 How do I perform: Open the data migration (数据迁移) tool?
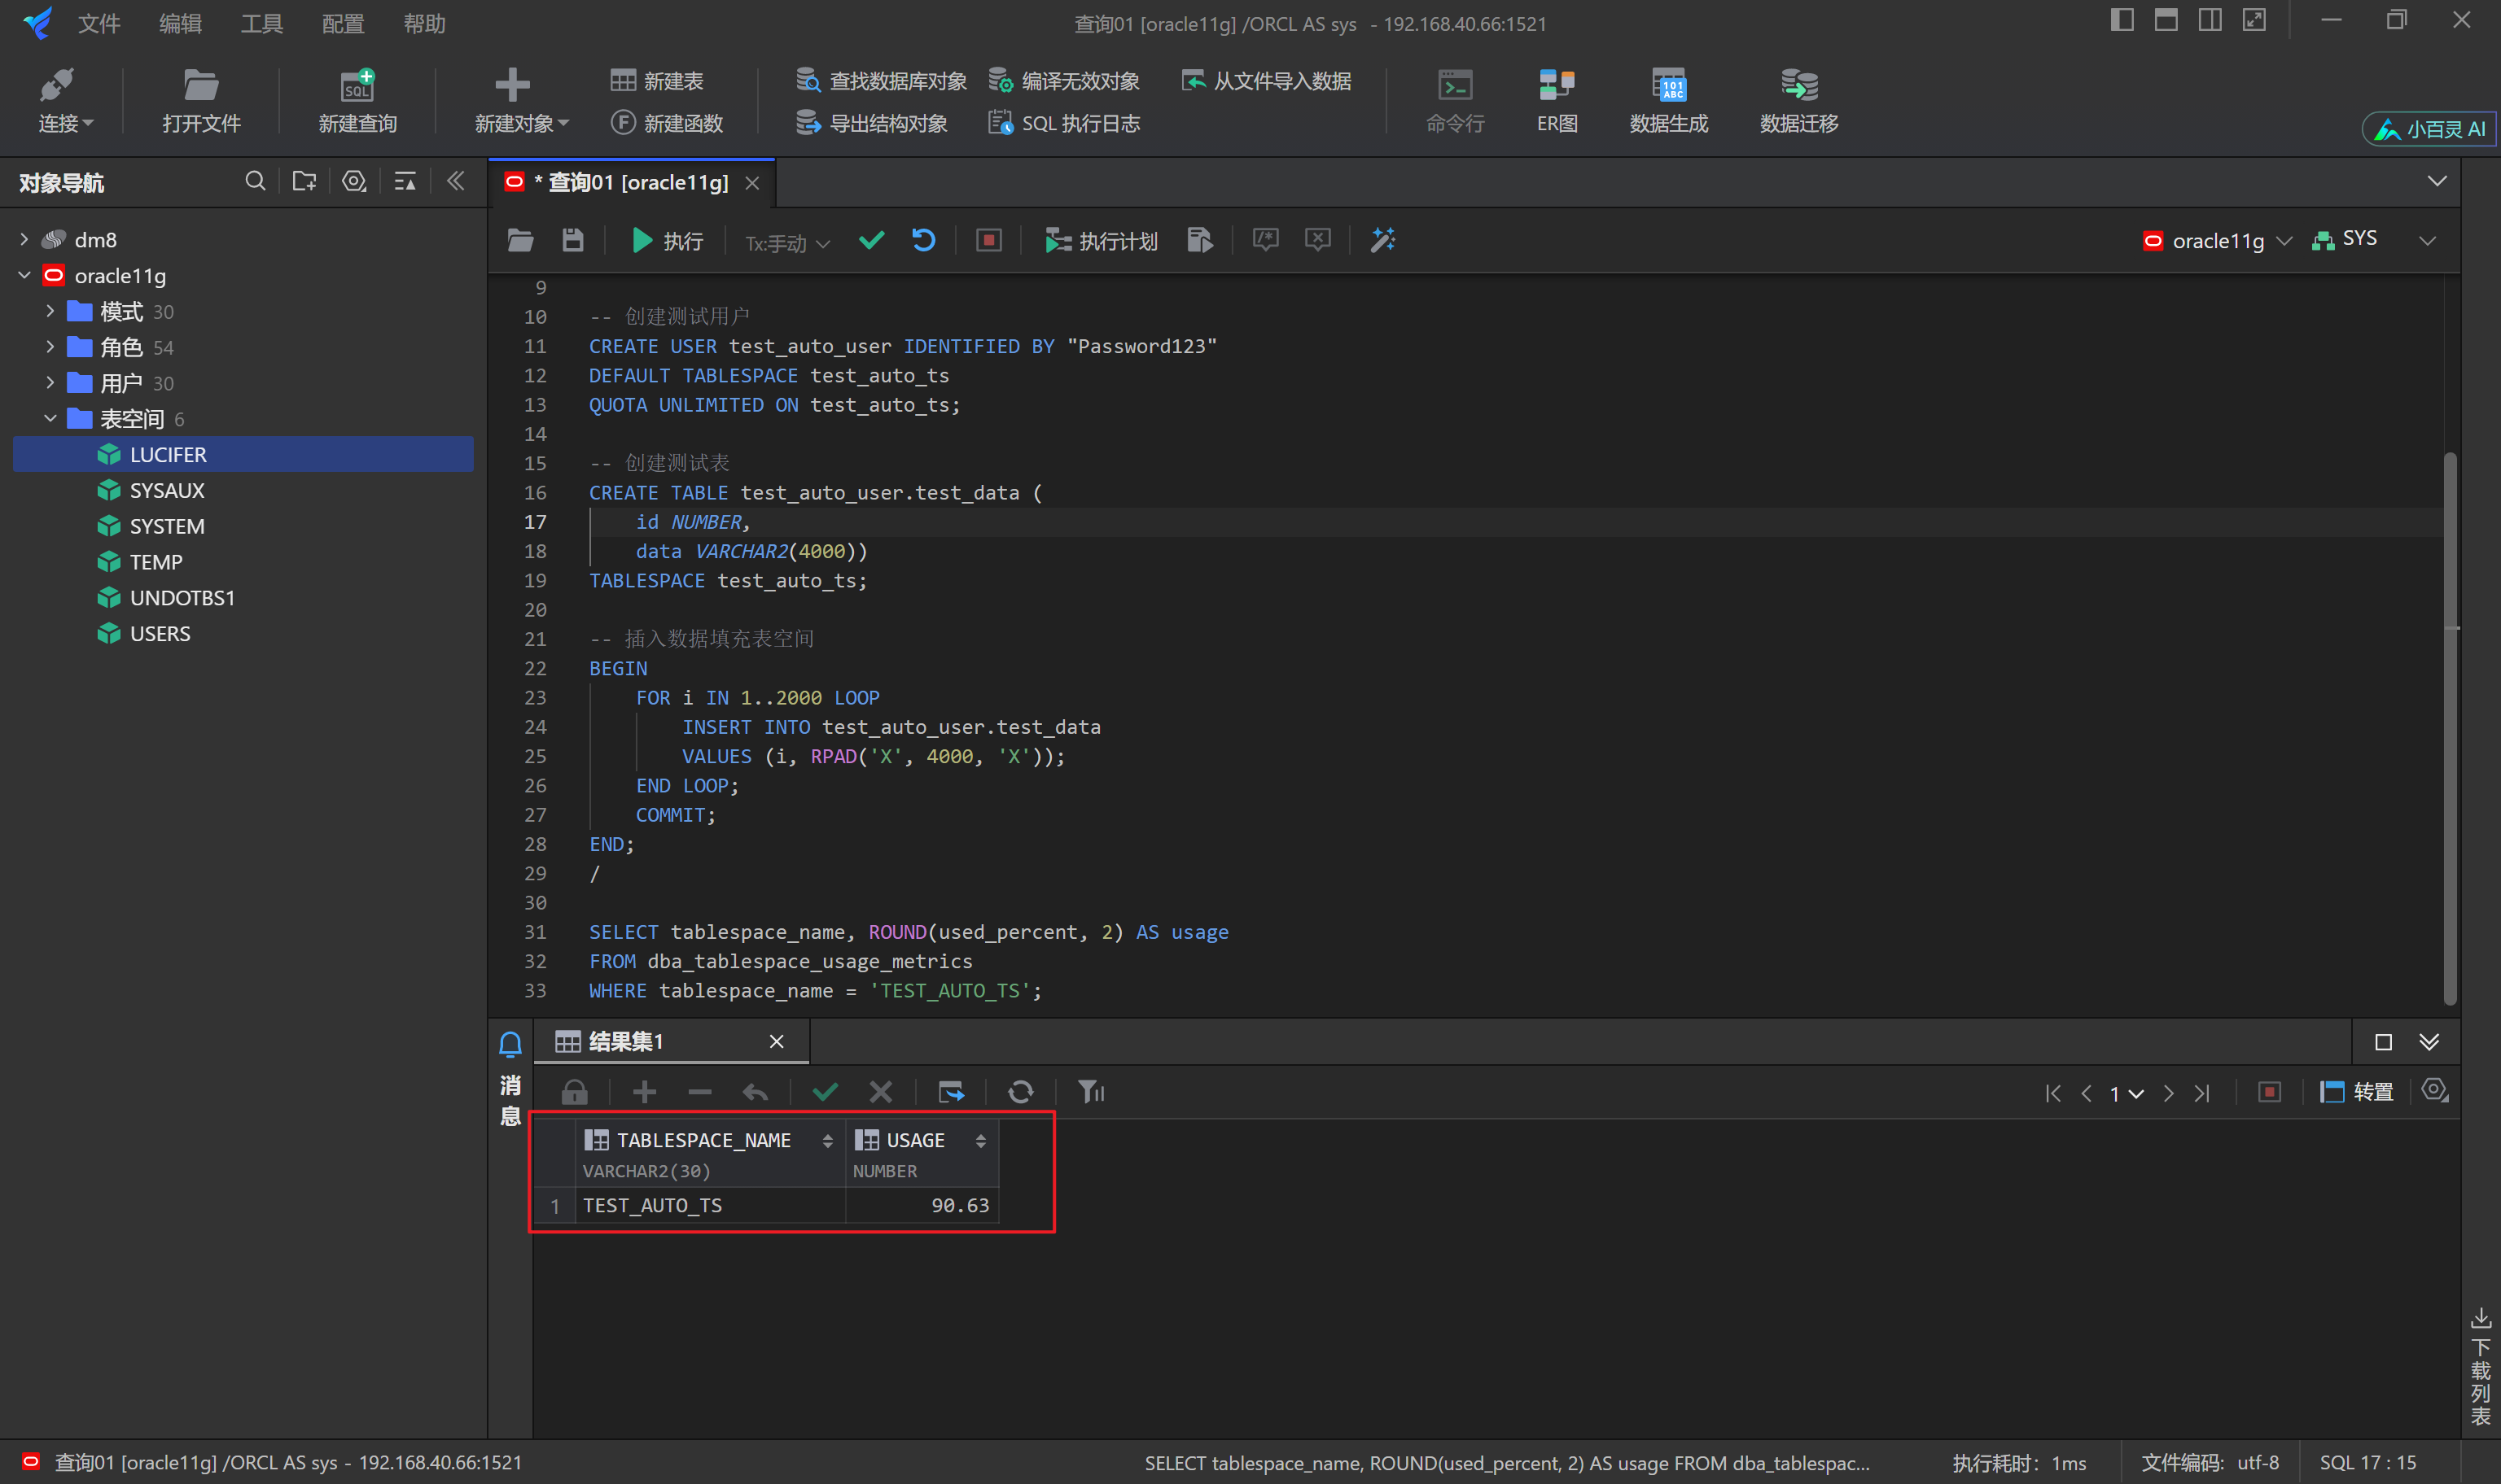click(1798, 101)
